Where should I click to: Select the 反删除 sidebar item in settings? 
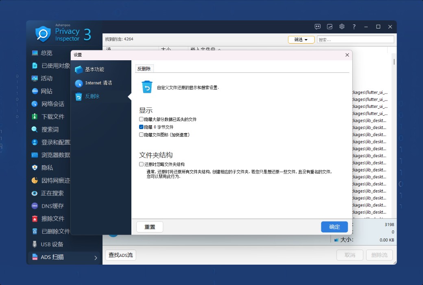[92, 96]
